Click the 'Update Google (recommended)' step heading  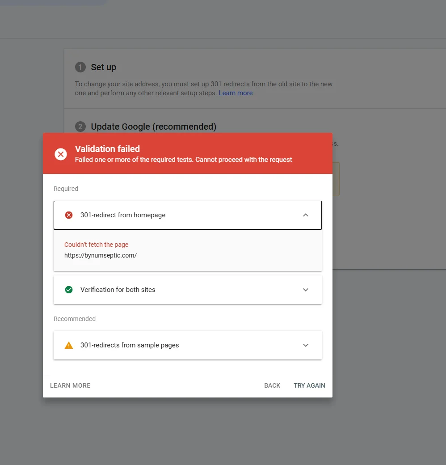click(x=153, y=127)
